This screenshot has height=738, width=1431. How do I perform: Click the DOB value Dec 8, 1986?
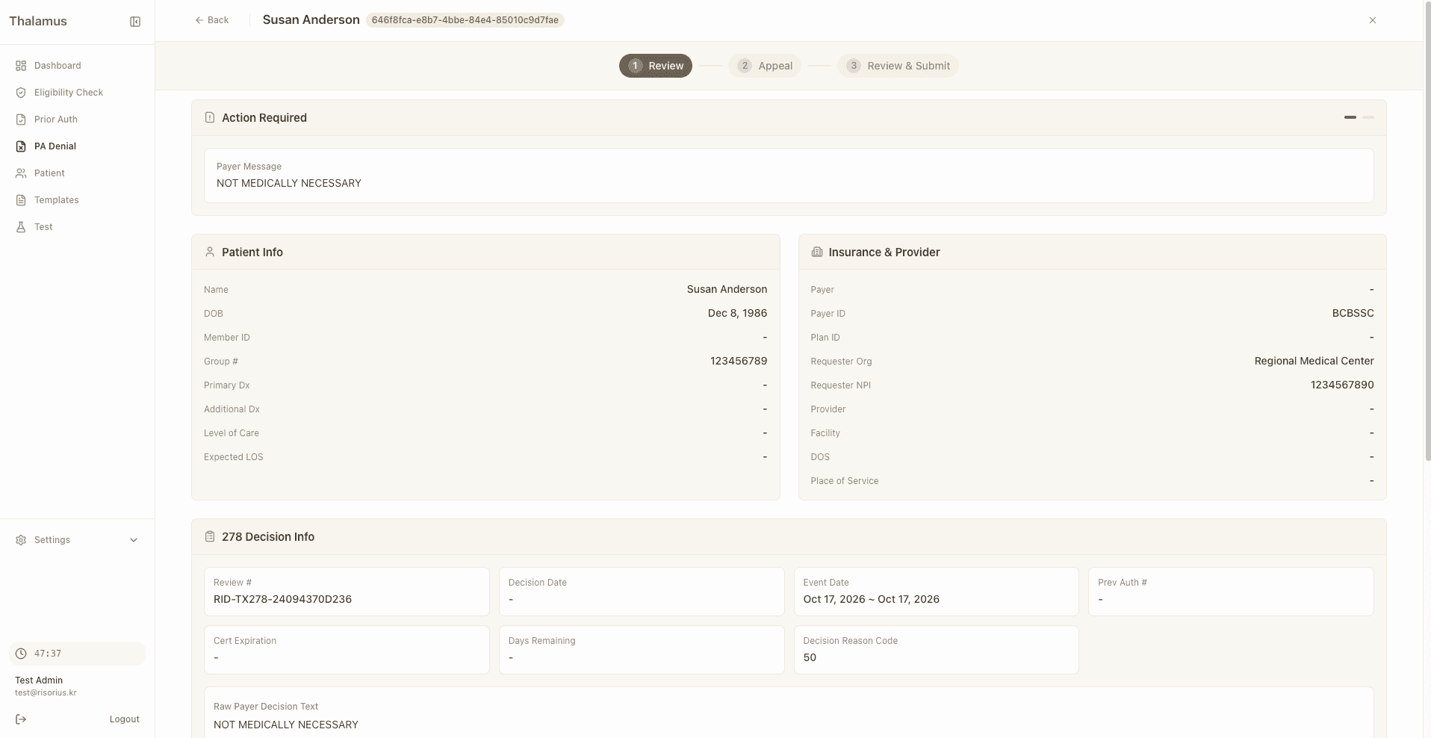point(737,313)
